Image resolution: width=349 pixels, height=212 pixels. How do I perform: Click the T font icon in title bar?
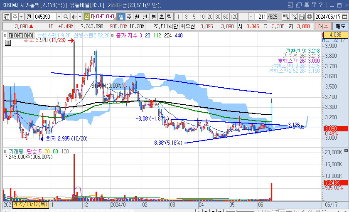314,5
